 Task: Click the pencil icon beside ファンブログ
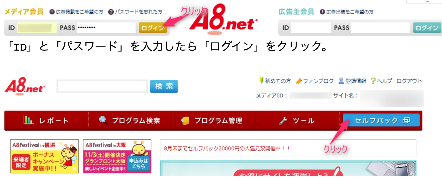coord(299,81)
